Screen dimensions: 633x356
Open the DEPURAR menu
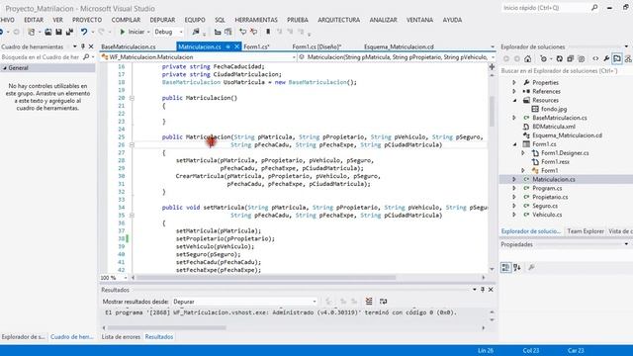click(162, 20)
